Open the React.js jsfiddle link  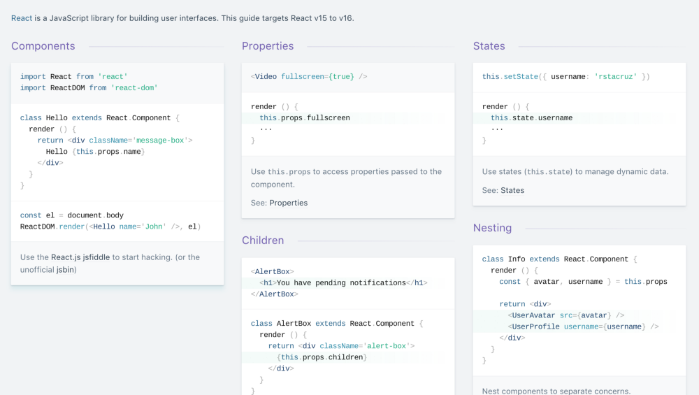[x=81, y=257]
